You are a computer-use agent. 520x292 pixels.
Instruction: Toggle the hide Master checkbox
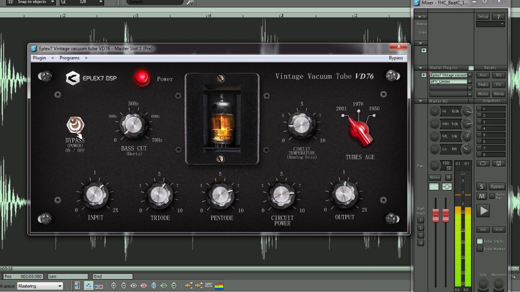pyautogui.click(x=480, y=249)
